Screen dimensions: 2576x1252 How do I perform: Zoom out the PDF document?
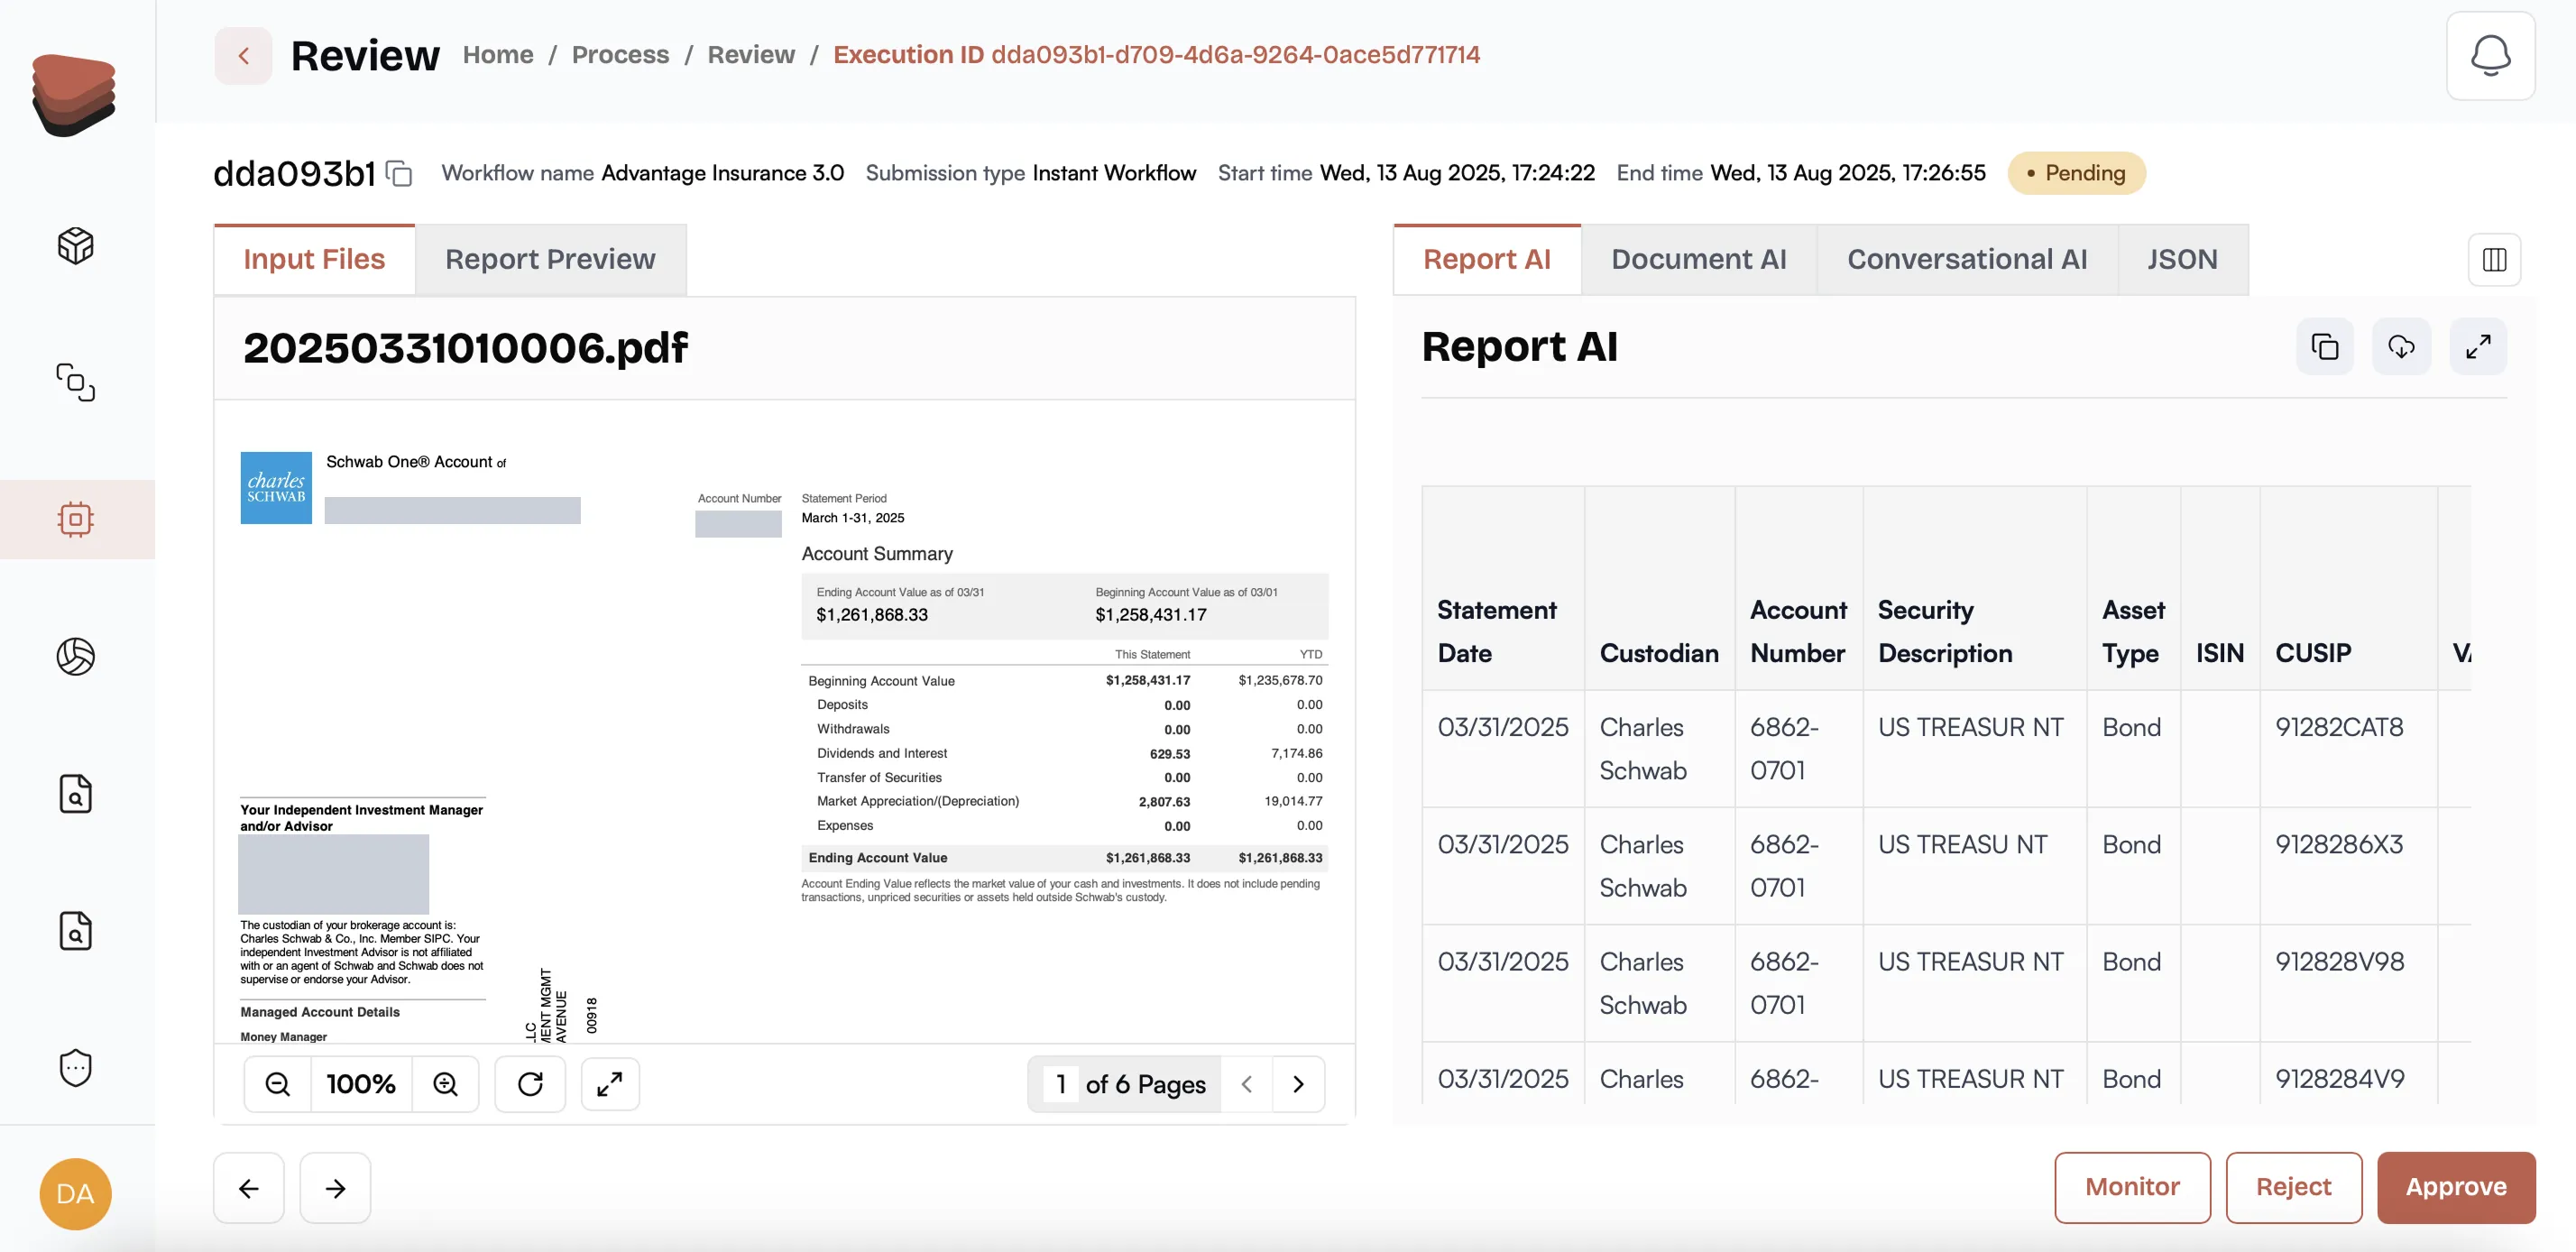278,1084
